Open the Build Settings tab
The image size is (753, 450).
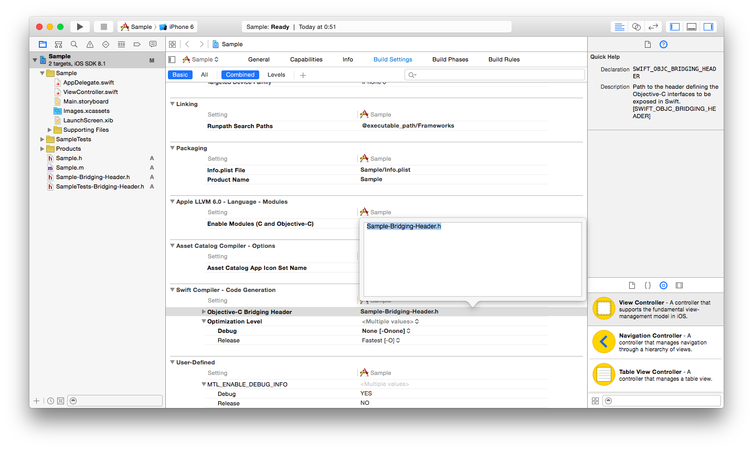(393, 59)
